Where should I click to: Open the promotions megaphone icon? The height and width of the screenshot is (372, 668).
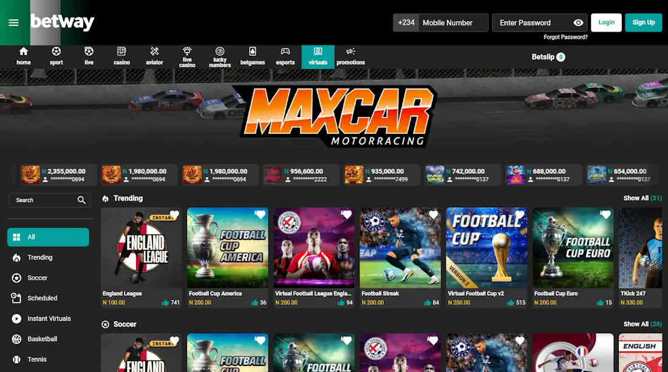350,53
